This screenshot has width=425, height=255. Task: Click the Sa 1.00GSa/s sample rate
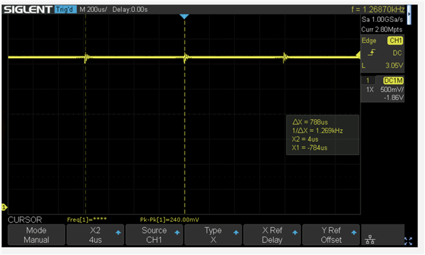(x=382, y=19)
